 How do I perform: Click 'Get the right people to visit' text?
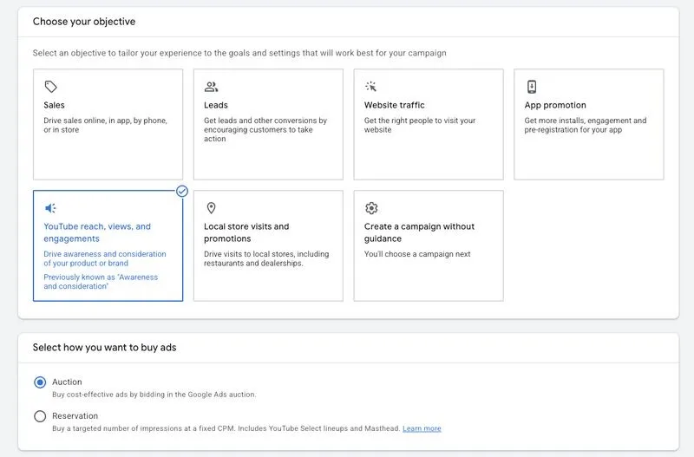[420, 125]
